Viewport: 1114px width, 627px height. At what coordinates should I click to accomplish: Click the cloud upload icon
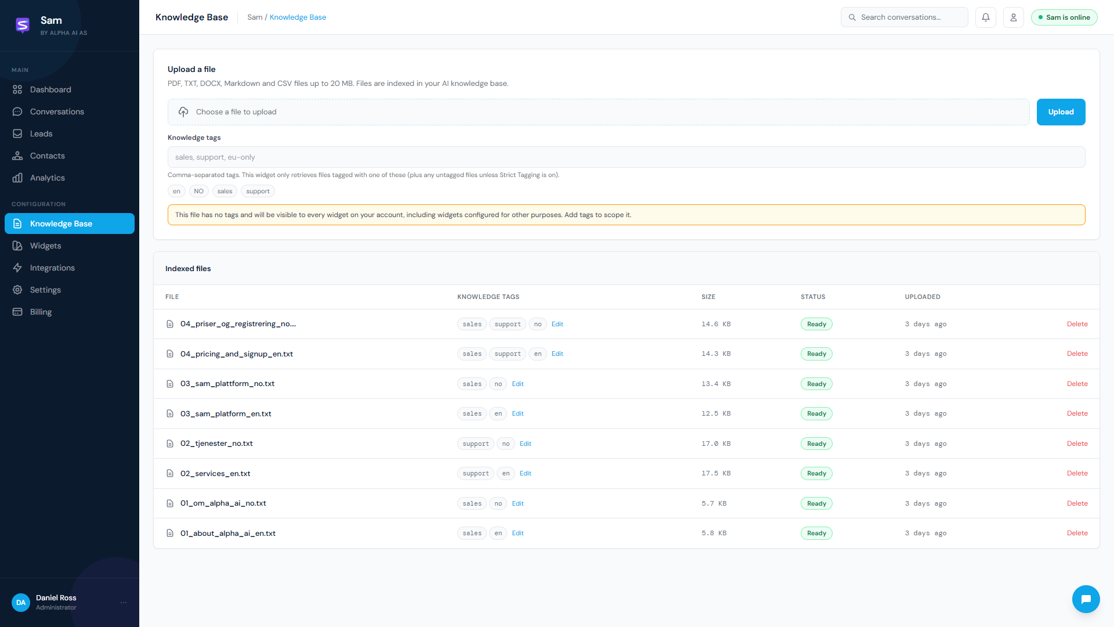pos(183,112)
